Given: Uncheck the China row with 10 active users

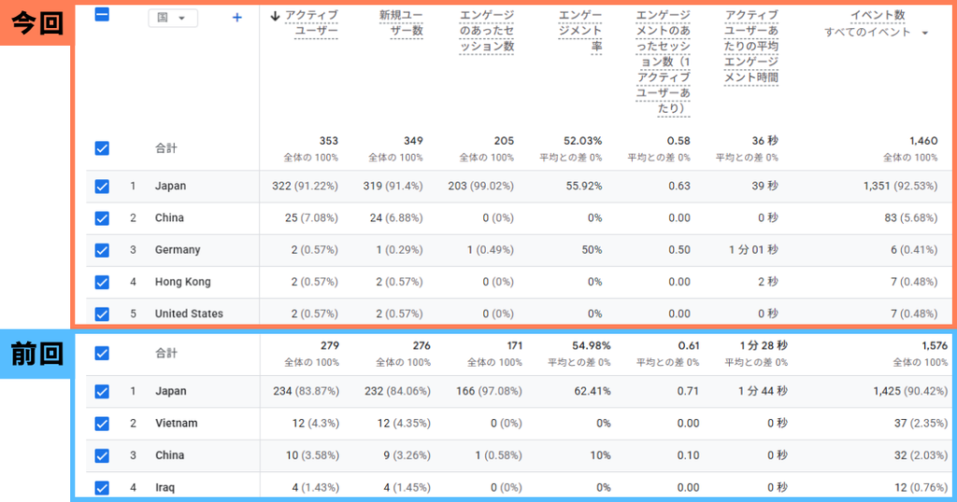Looking at the screenshot, I should point(103,455).
